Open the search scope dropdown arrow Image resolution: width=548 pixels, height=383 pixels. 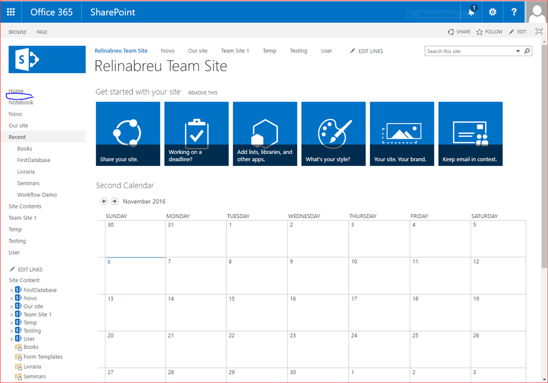tap(518, 51)
